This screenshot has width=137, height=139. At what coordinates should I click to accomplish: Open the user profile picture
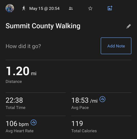pyautogui.click(x=10, y=8)
